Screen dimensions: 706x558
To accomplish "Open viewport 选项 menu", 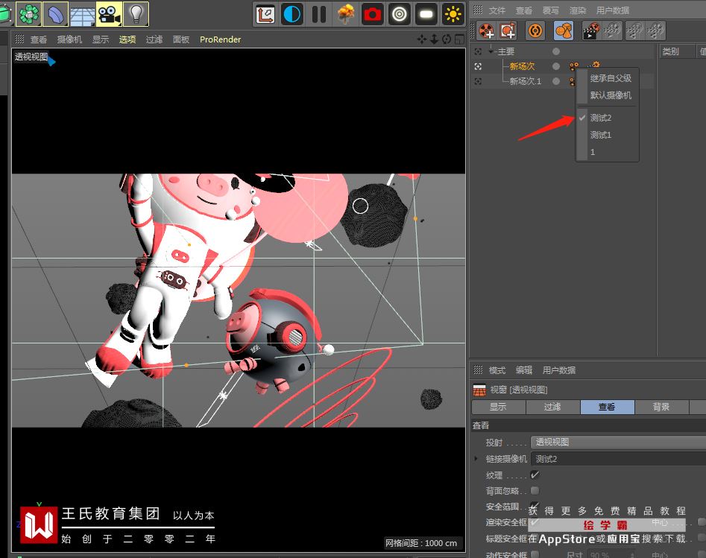I will pos(127,39).
